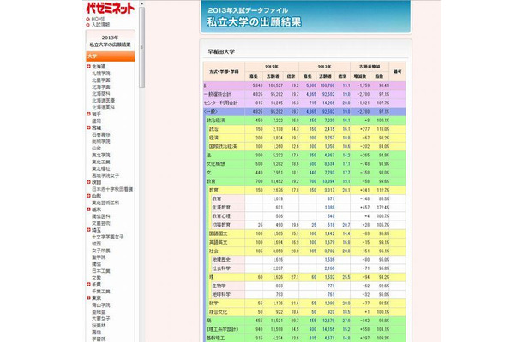Click the bullet icon beside HOME
523x342 pixels.
[87, 19]
